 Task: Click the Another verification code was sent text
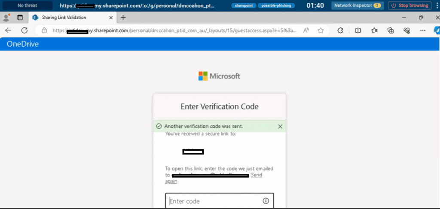203,126
